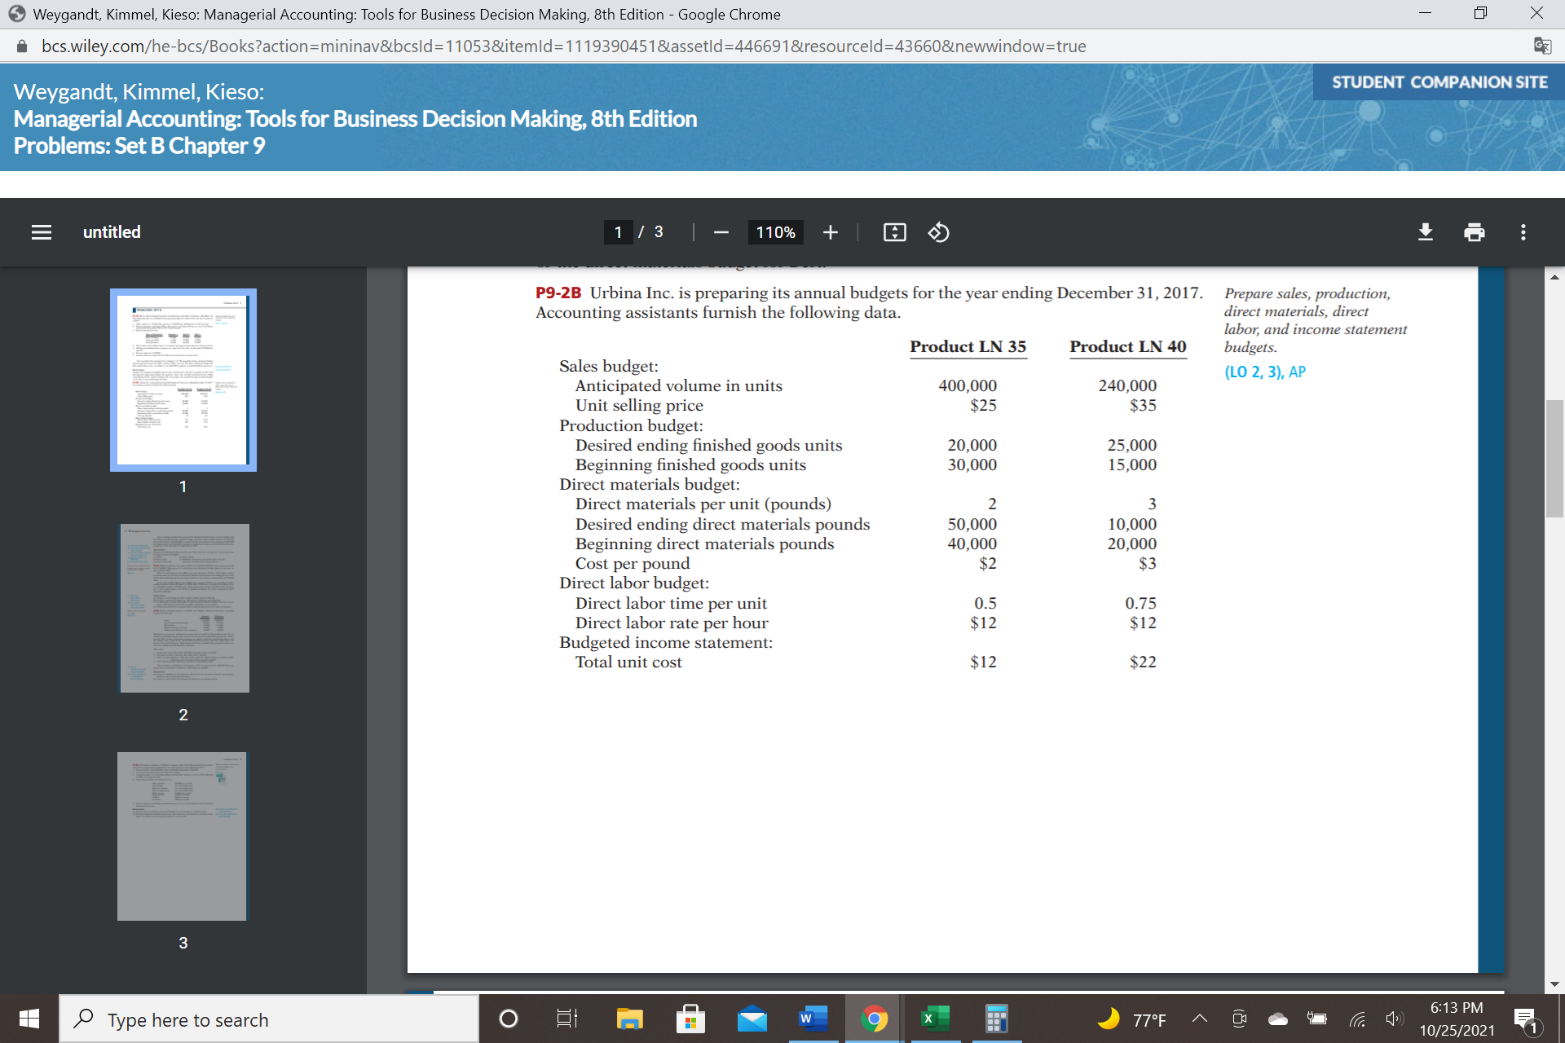Screen dimensions: 1565x1043
Task: Print the PDF document
Action: pyautogui.click(x=1474, y=232)
